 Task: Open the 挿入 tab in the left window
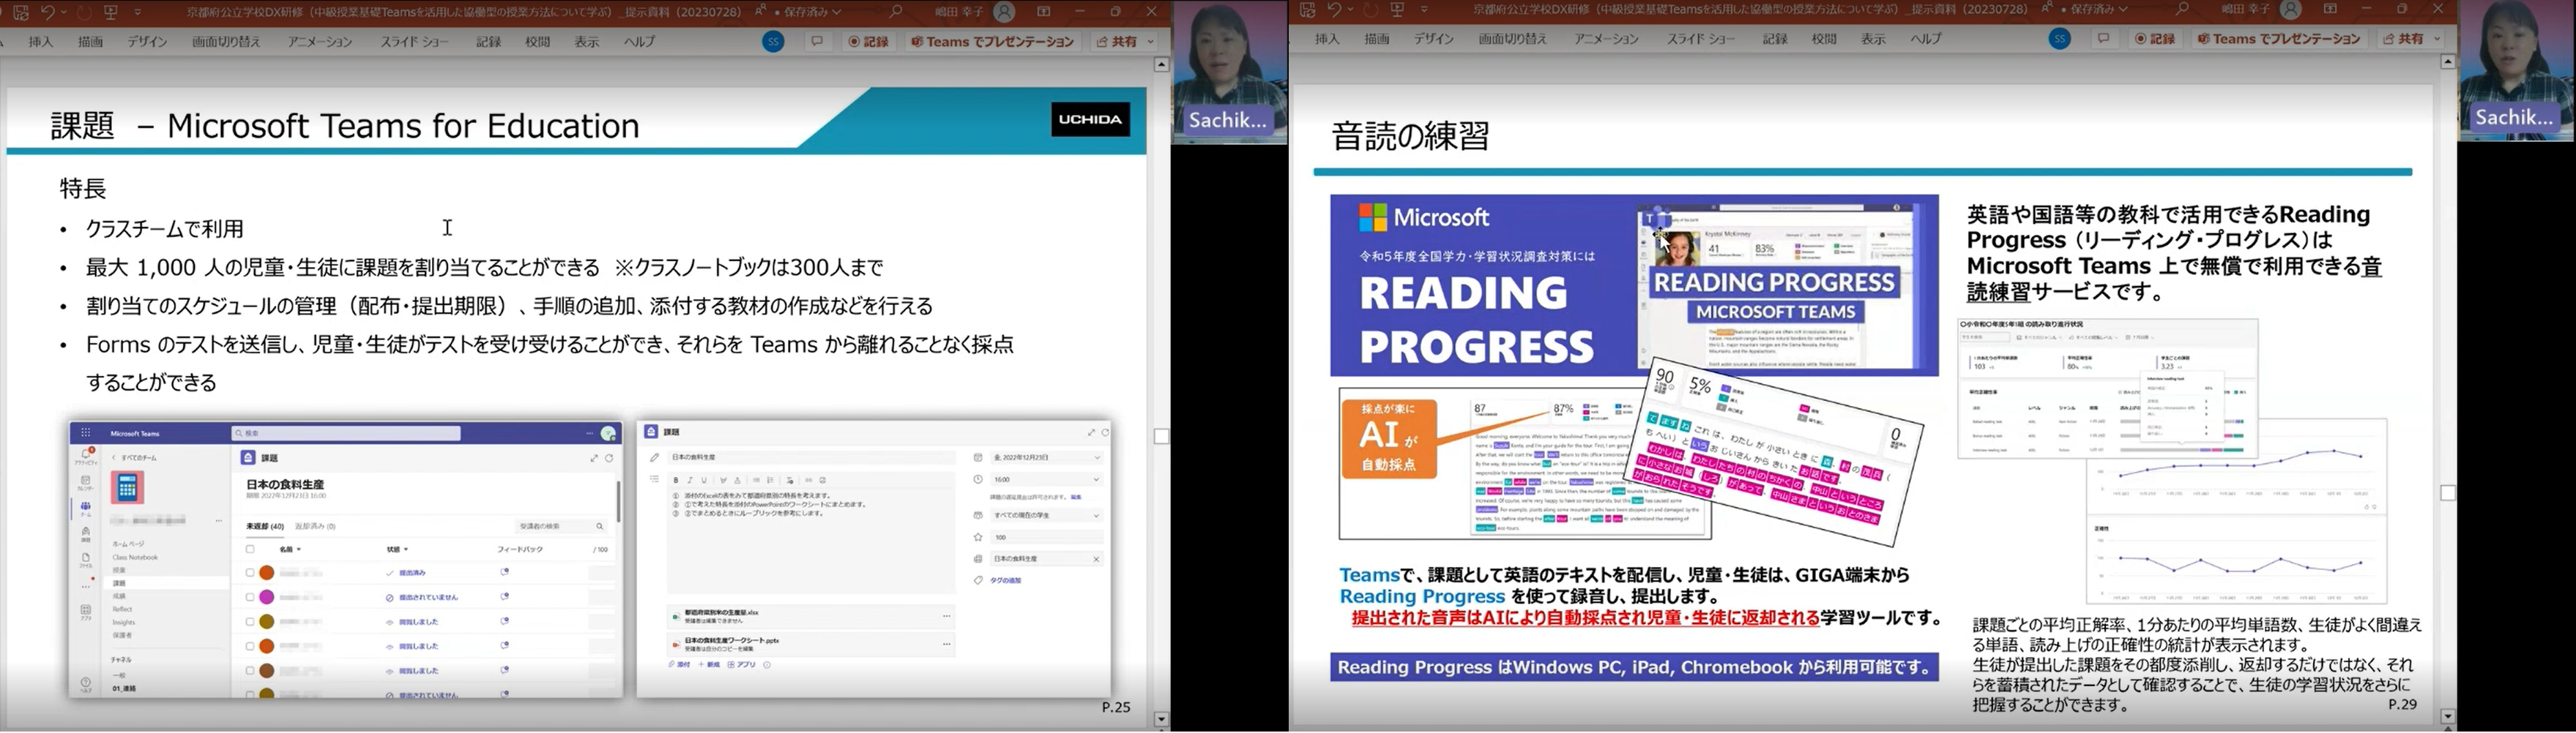[x=41, y=42]
